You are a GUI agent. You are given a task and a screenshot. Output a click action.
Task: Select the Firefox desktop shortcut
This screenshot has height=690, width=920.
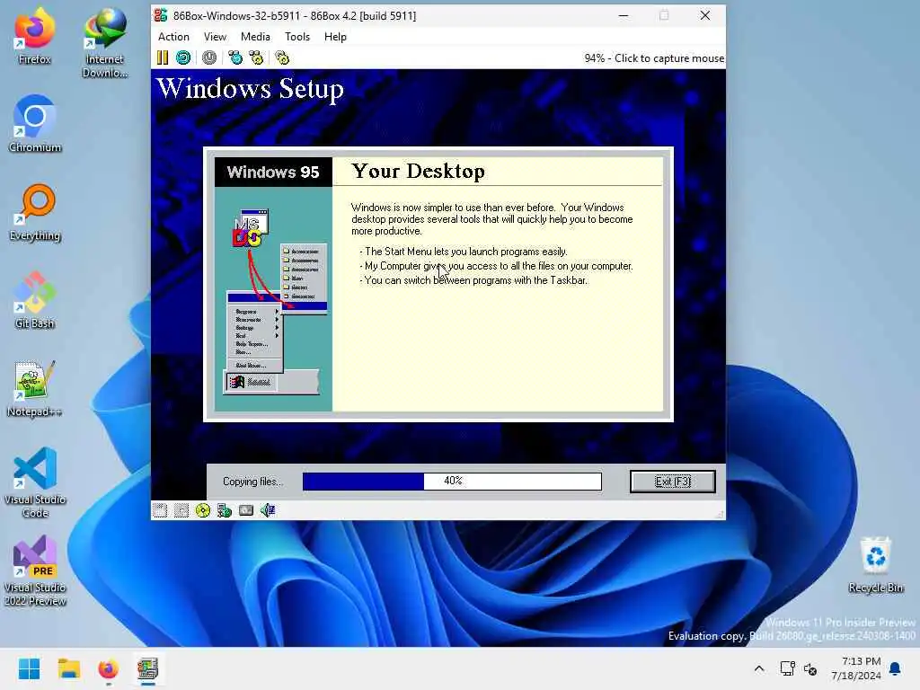[x=35, y=36]
